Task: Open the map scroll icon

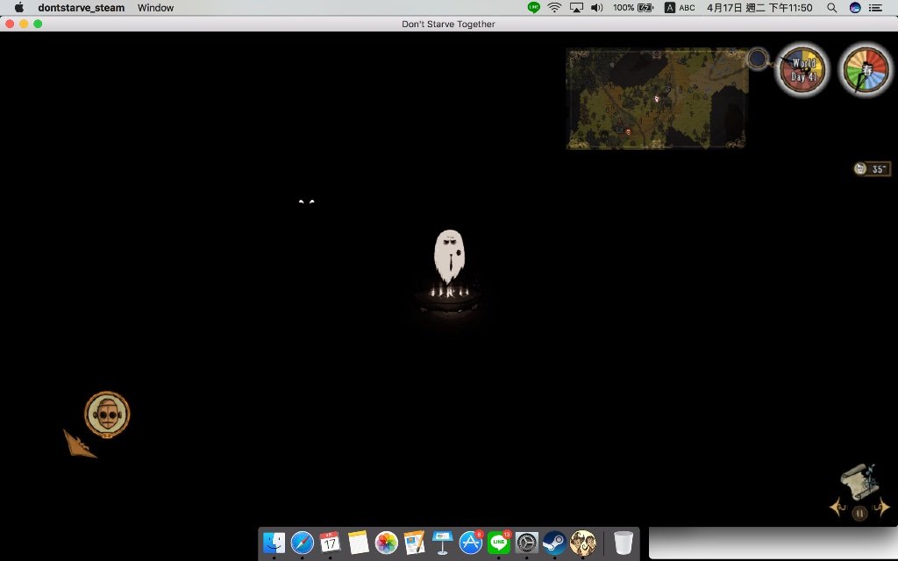Action: tap(859, 482)
